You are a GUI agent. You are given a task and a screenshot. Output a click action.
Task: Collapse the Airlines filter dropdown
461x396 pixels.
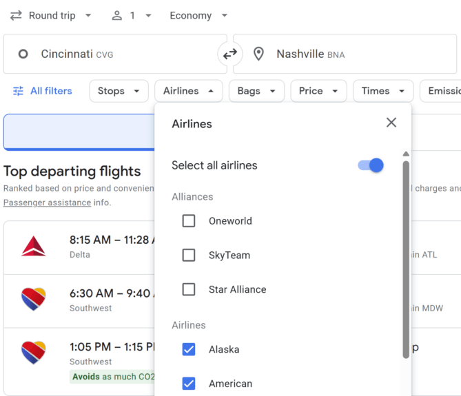click(188, 91)
